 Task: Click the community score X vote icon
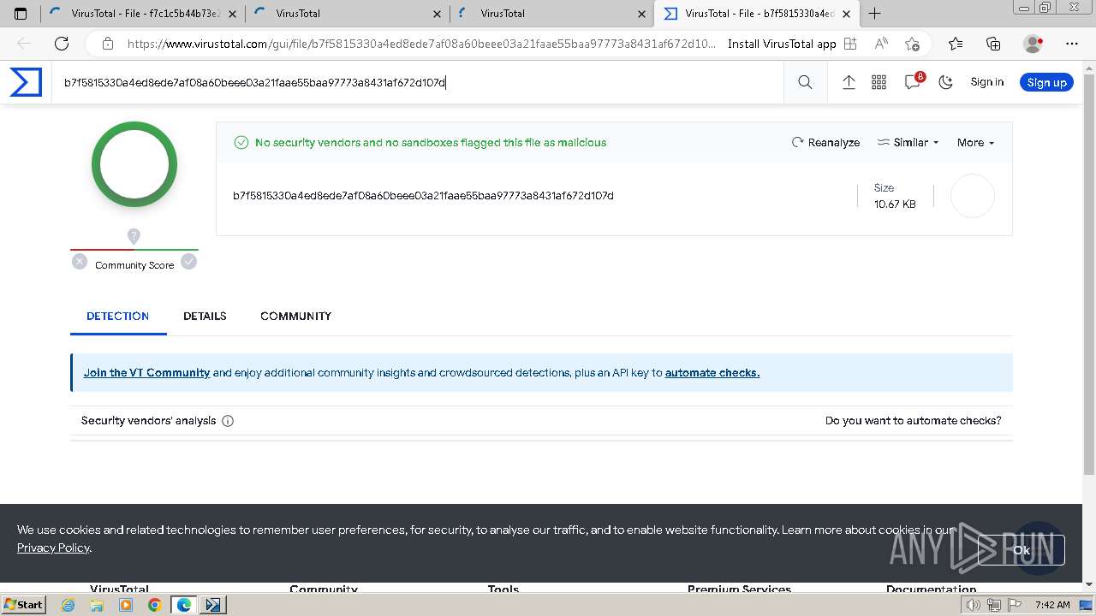click(x=80, y=262)
